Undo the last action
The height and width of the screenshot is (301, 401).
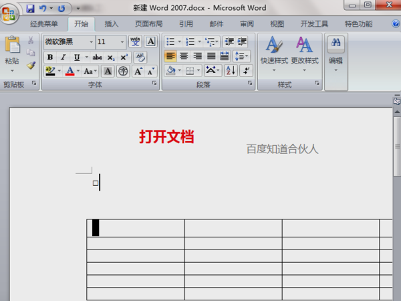43,9
